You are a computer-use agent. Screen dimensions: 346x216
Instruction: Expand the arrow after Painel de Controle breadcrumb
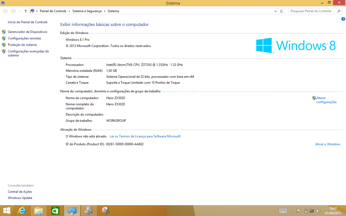[x=69, y=11]
